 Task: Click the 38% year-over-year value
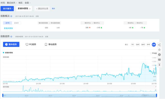coord(87,27)
